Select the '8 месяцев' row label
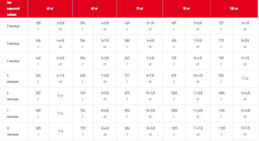The width and height of the screenshot is (259, 141). pos(13,131)
